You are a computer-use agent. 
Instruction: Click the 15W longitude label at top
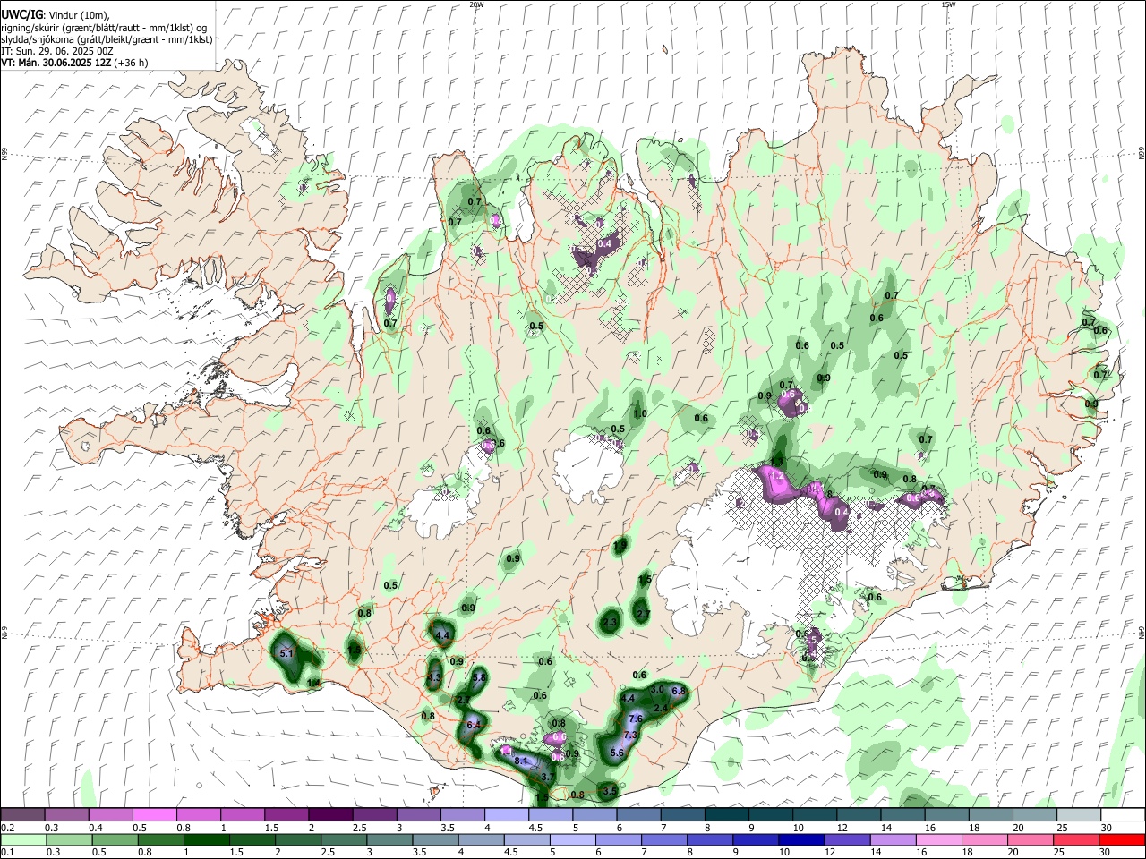948,4
